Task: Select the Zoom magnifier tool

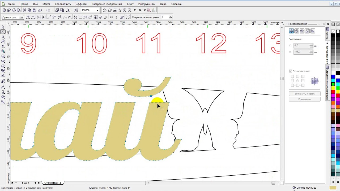Action: point(3,41)
